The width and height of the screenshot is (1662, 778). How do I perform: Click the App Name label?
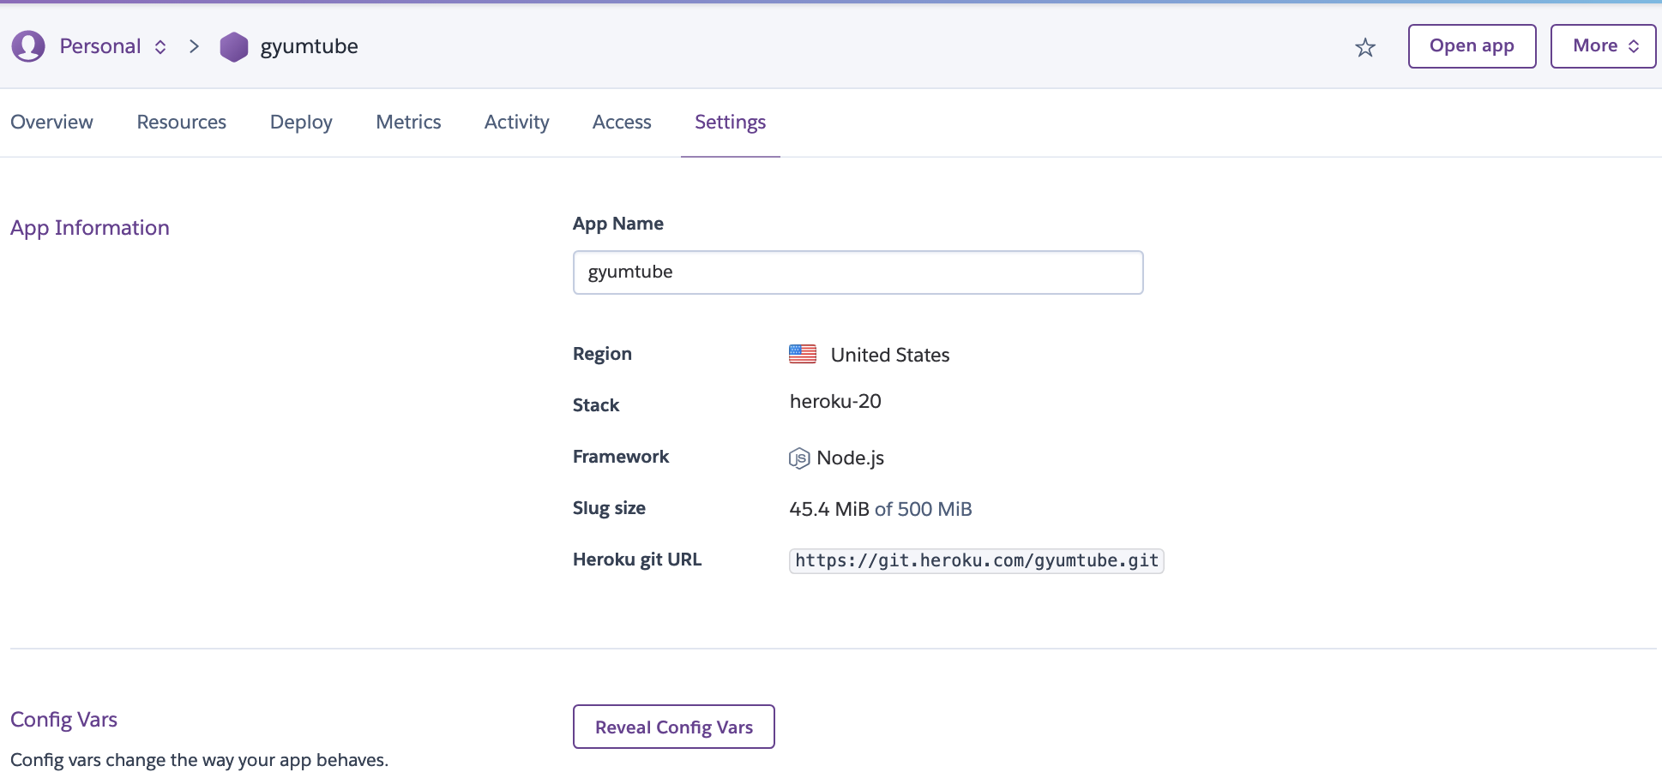pos(617,224)
